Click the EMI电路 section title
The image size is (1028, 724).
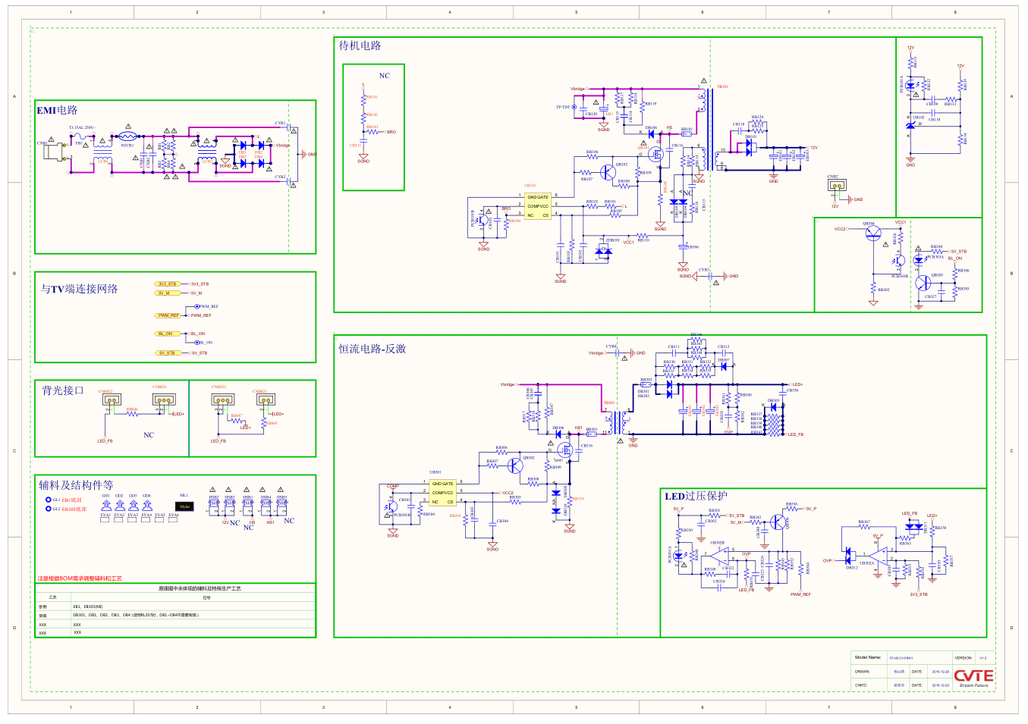tap(58, 111)
